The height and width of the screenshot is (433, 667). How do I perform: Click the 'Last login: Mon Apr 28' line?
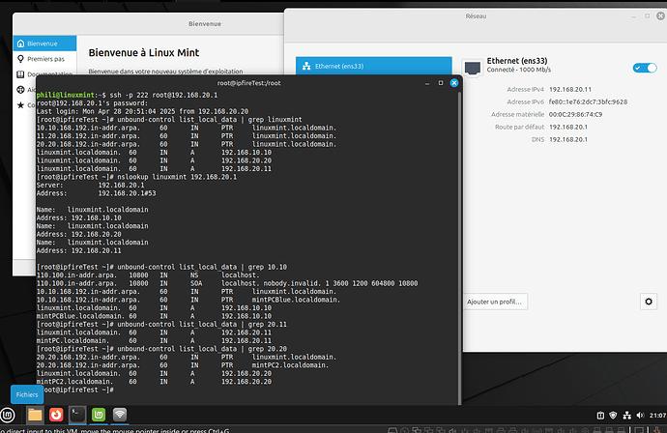click(142, 111)
